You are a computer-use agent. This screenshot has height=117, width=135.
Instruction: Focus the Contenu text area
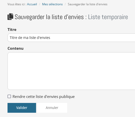(x=71, y=71)
